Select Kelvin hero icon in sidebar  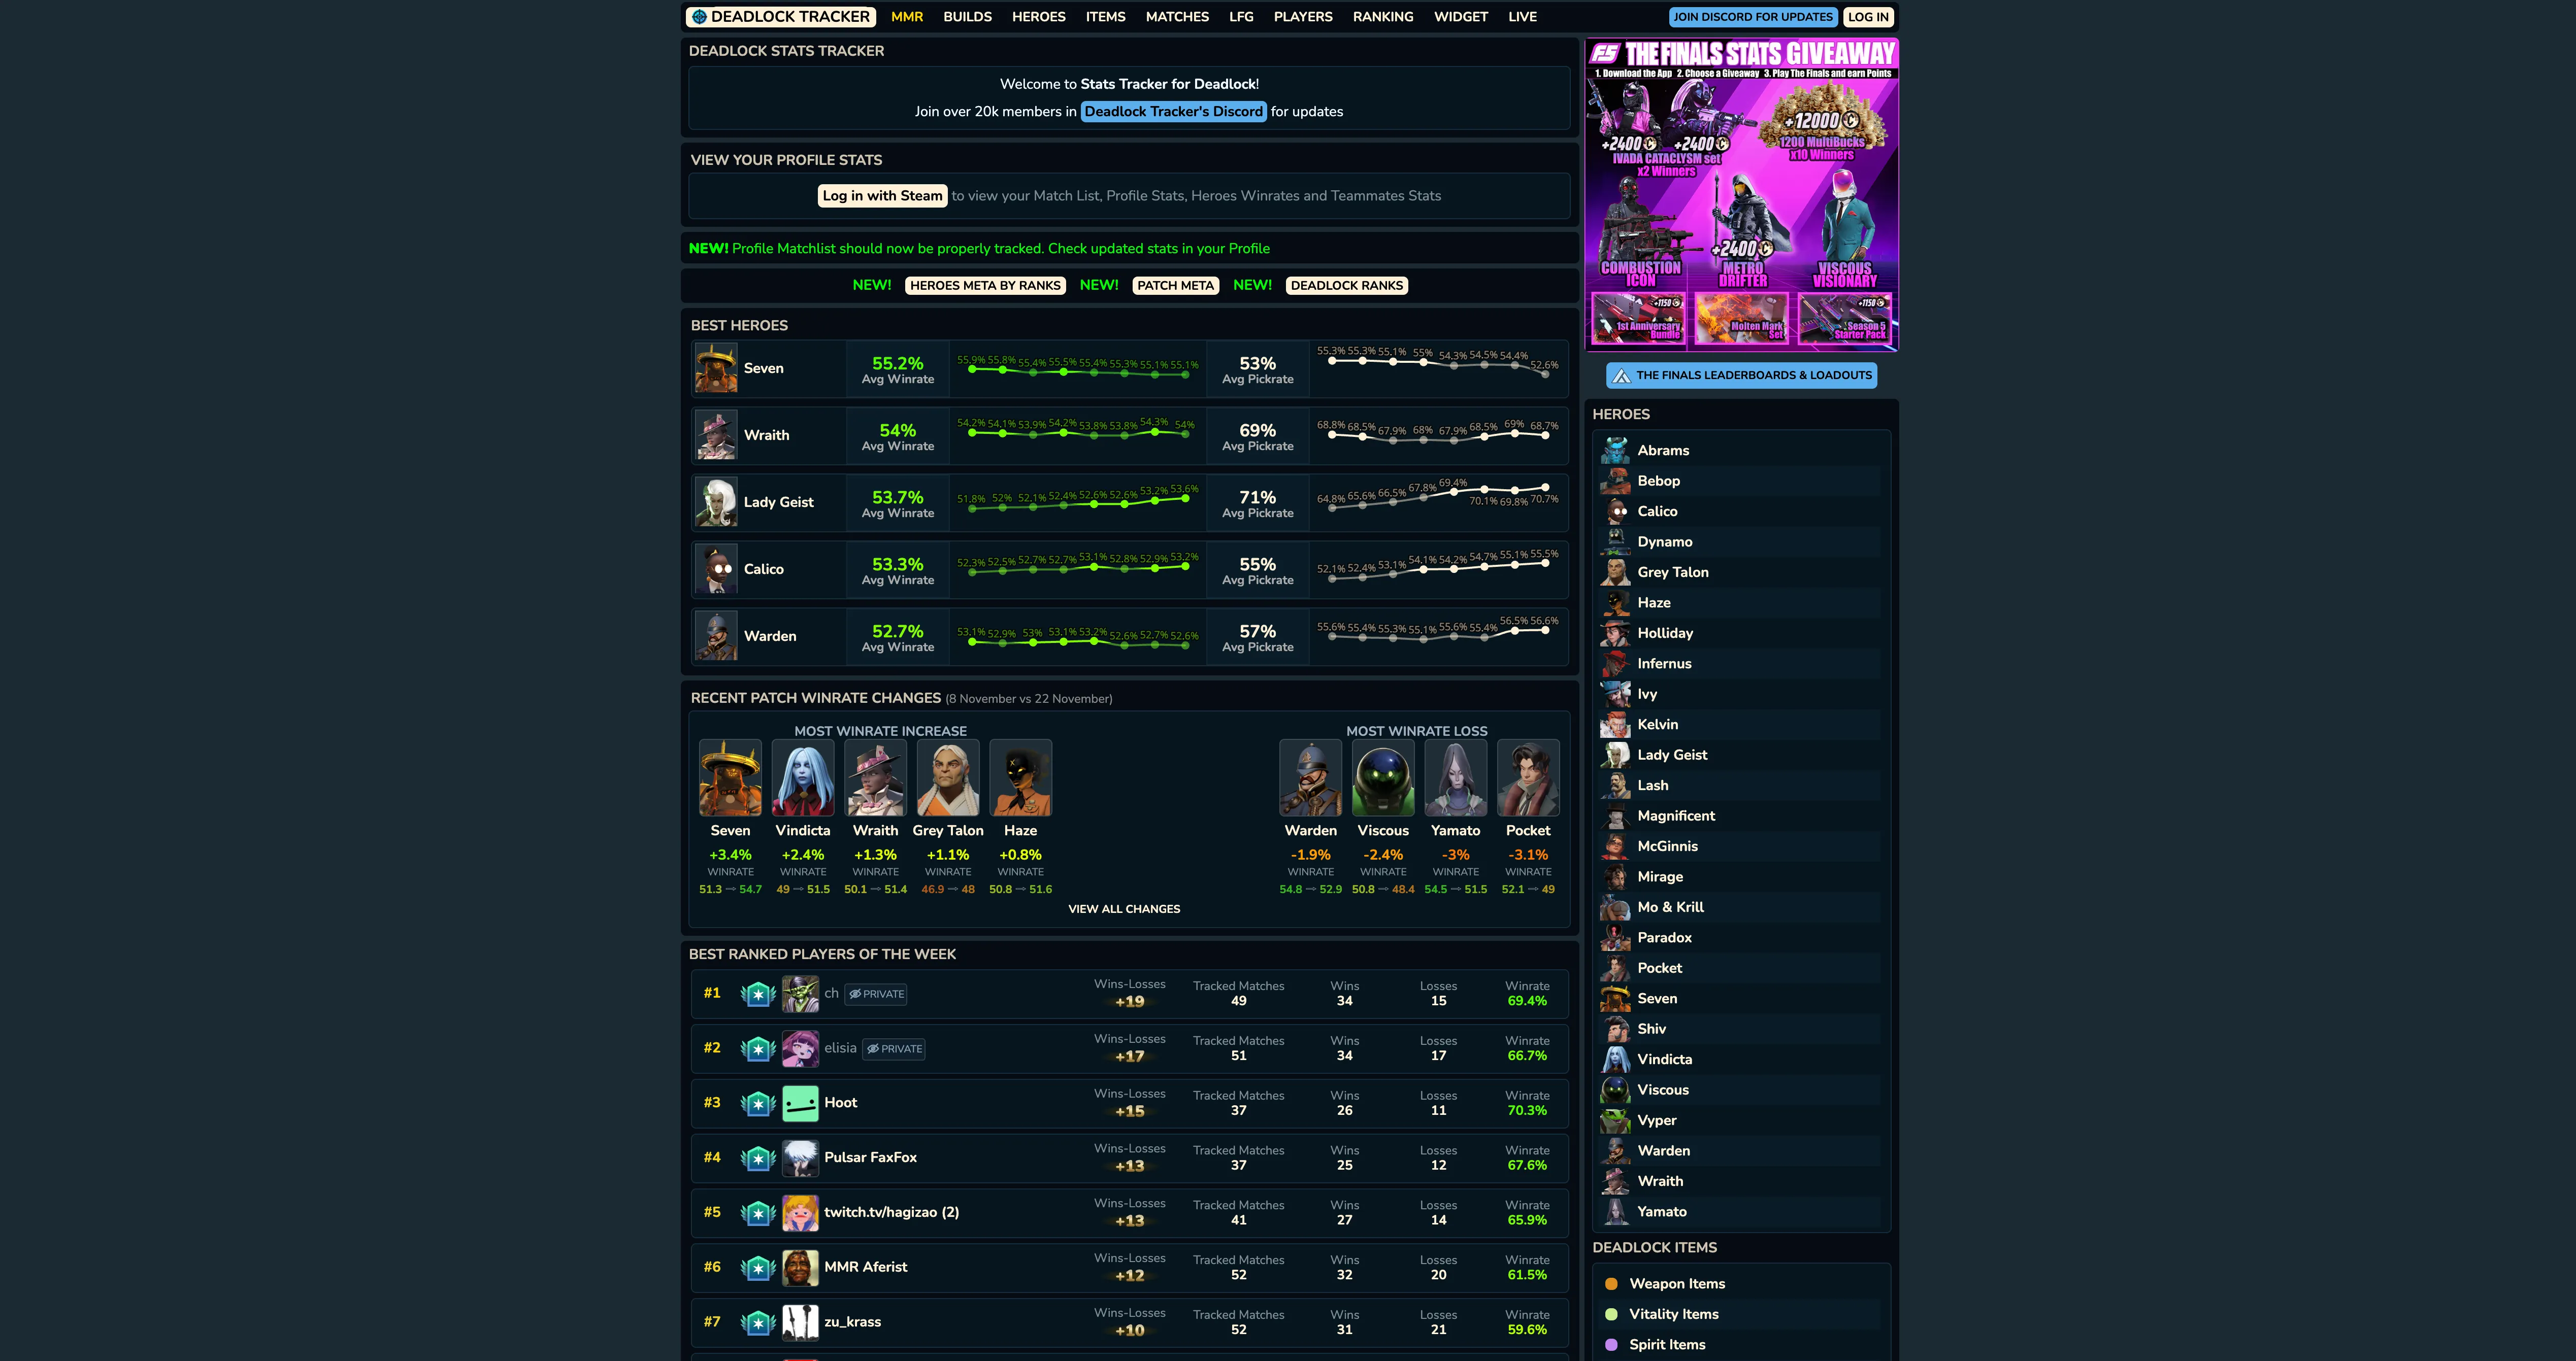tap(1615, 725)
